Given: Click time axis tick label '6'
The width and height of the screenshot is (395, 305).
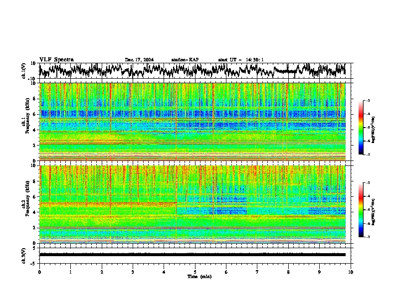Looking at the screenshot, I should [226, 272].
